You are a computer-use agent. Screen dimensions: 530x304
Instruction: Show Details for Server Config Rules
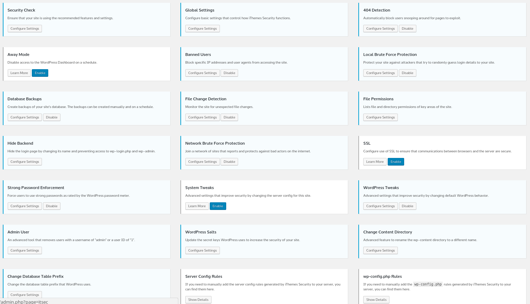coord(198,299)
